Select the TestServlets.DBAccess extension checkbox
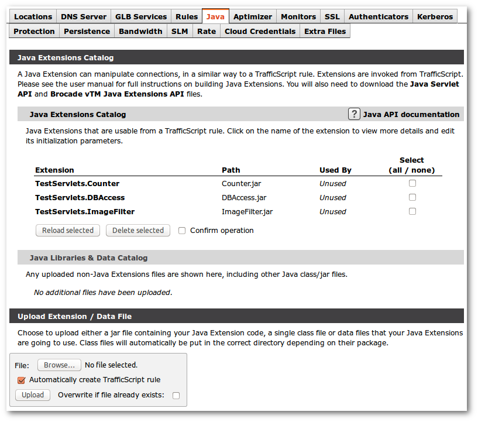Viewport: 478px width, 422px height. click(x=412, y=197)
